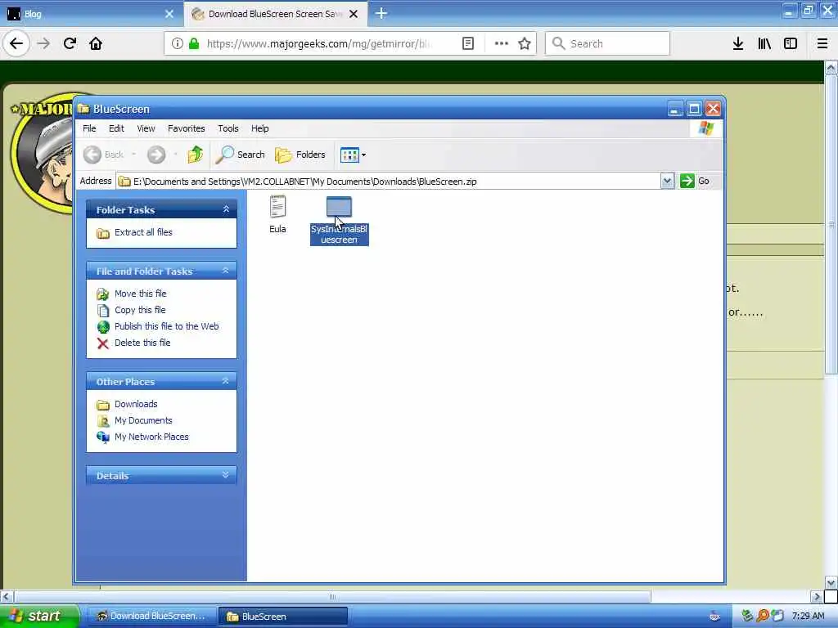The image size is (838, 628).
Task: Click Firefox vertical scrollbar up arrow
Action: [x=831, y=67]
